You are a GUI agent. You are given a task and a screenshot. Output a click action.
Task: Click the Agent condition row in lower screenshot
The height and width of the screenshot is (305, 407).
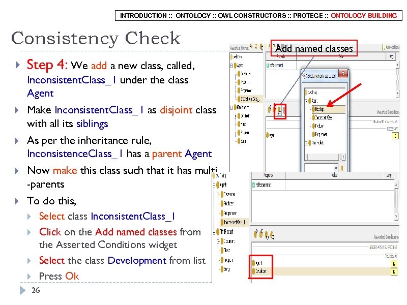(325, 263)
